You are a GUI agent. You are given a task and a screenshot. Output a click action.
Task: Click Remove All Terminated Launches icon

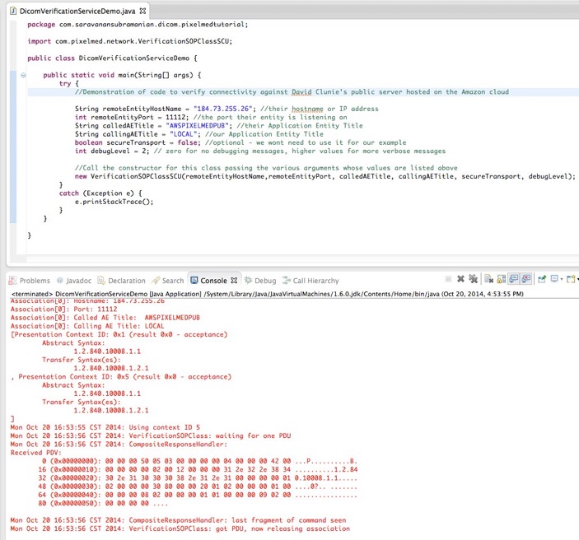click(473, 280)
